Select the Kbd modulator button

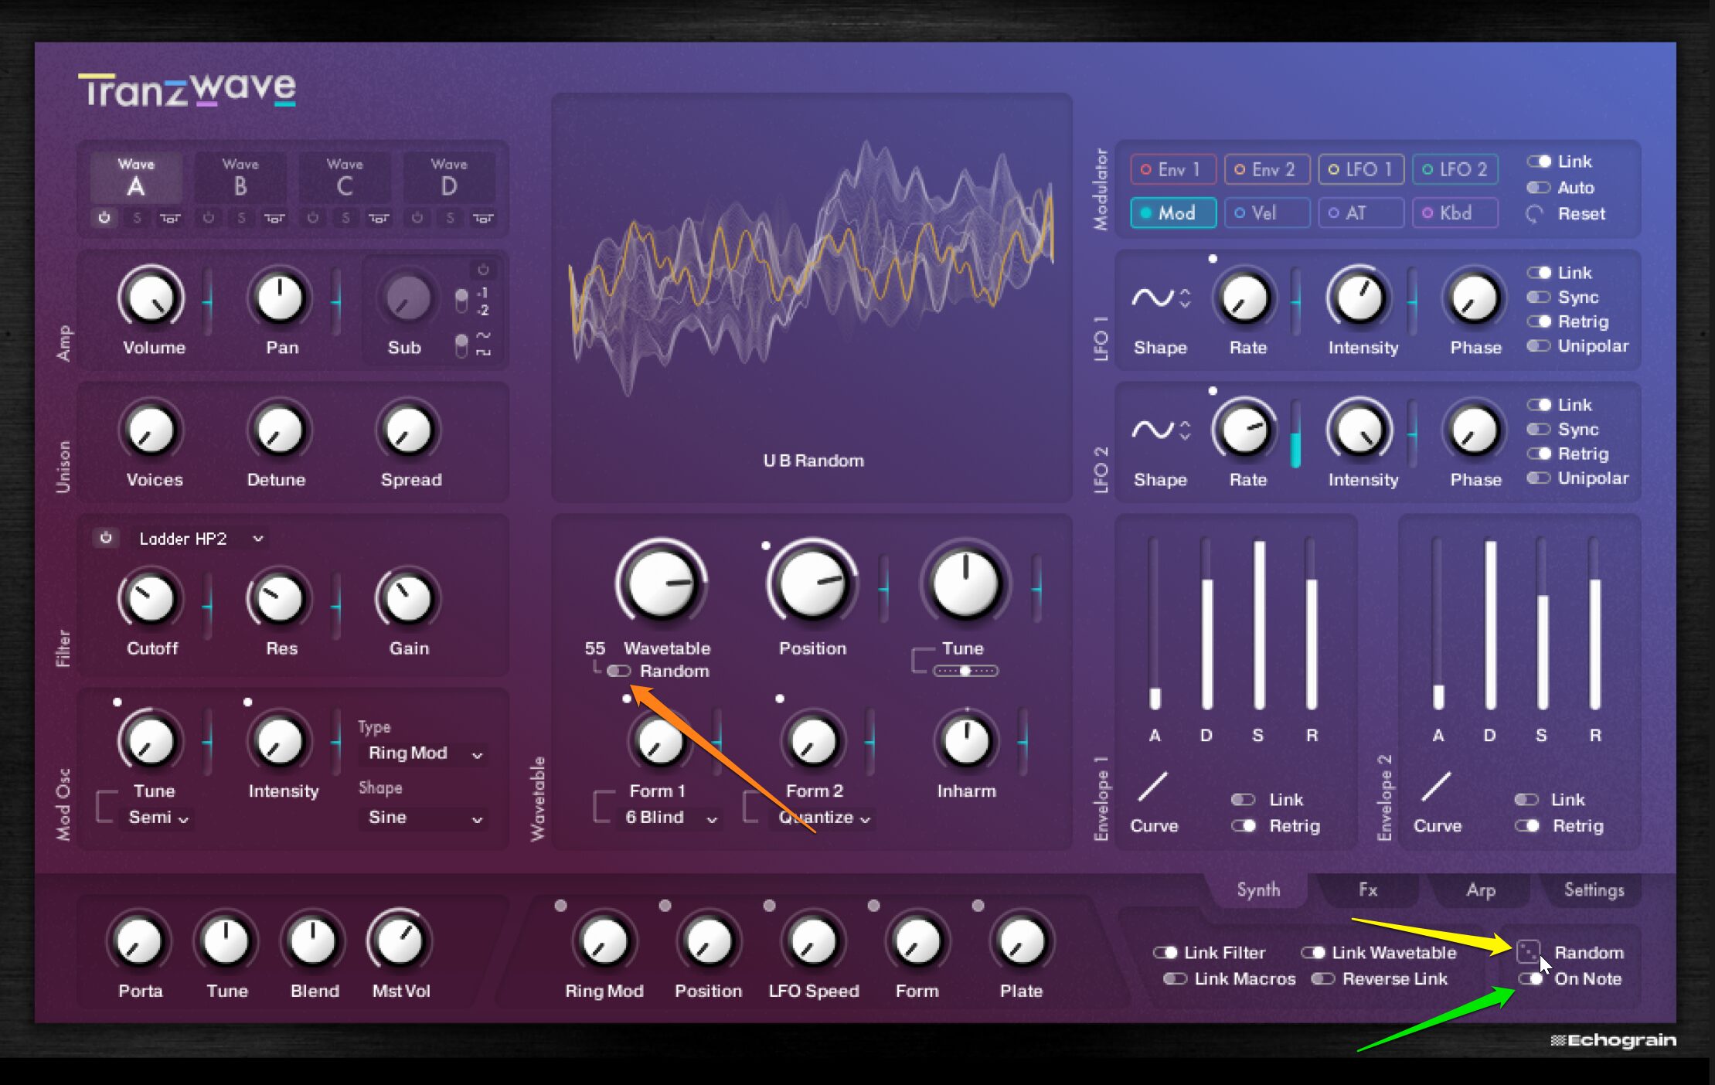click(x=1455, y=213)
